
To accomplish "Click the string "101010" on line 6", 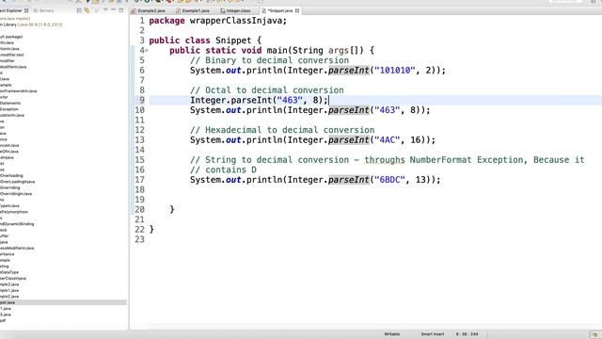I will coord(395,71).
